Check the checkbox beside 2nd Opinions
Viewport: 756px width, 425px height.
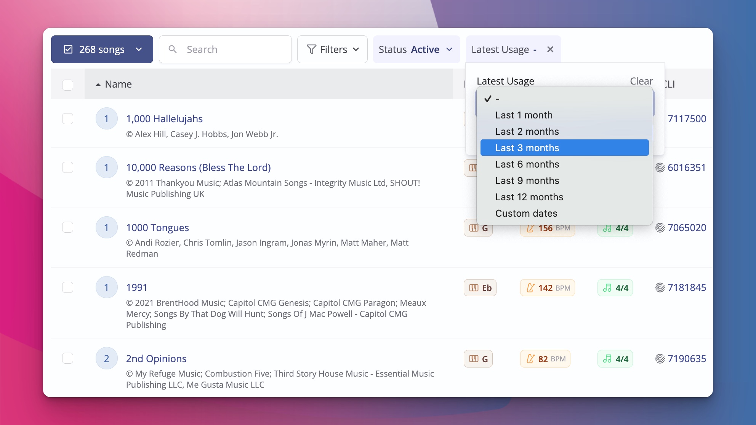(x=67, y=358)
